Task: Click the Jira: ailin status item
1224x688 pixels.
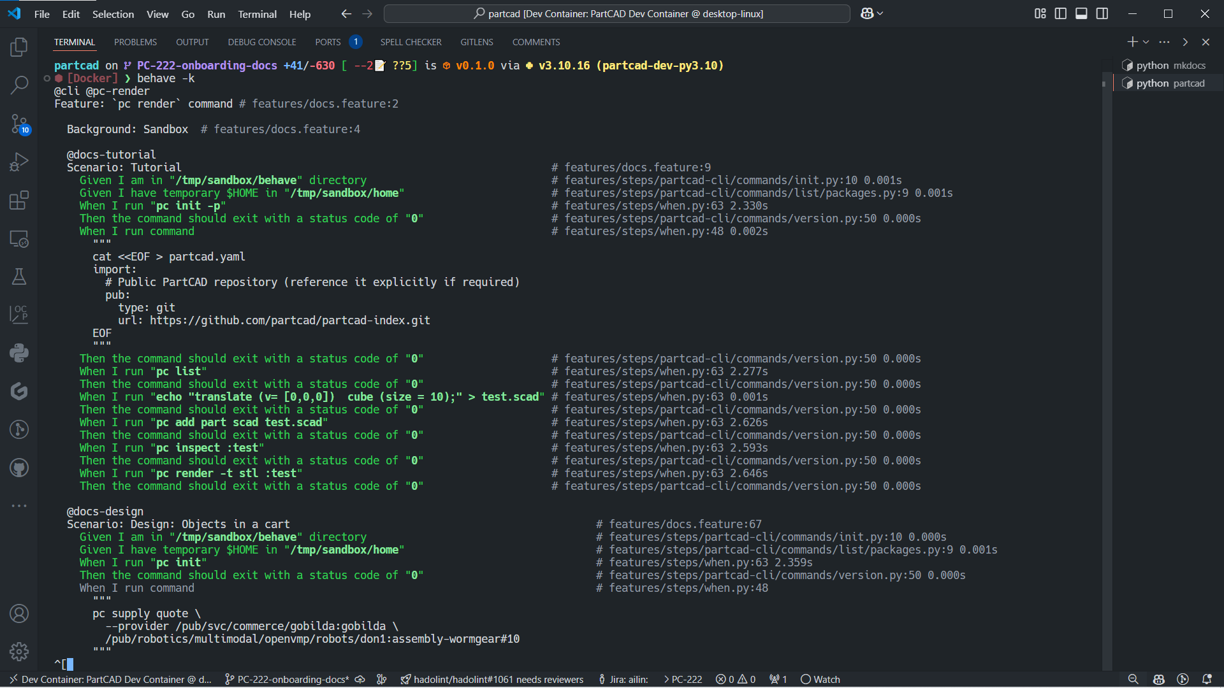Action: (x=622, y=679)
